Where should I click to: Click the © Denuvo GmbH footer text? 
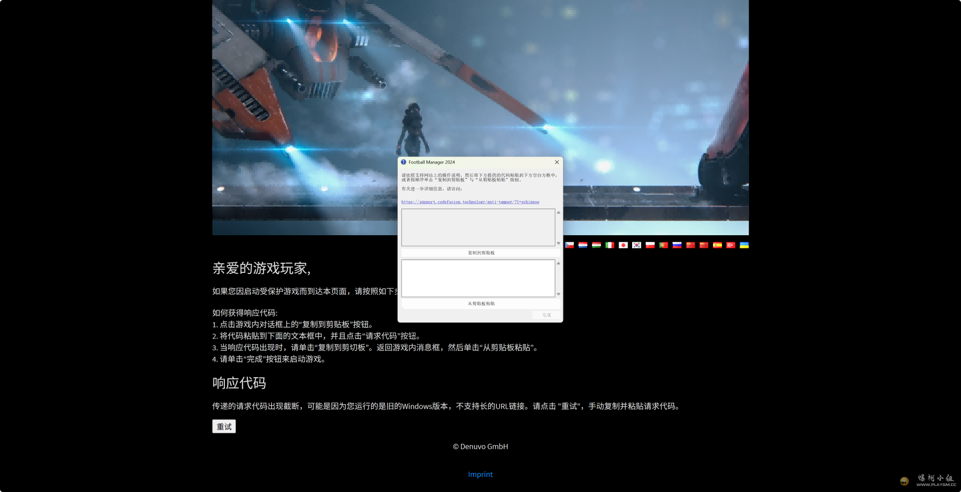[x=481, y=446]
